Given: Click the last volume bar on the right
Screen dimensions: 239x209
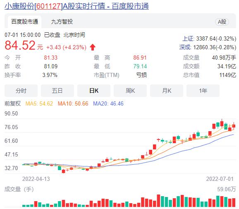Looking at the screenshot, I should point(234,203).
